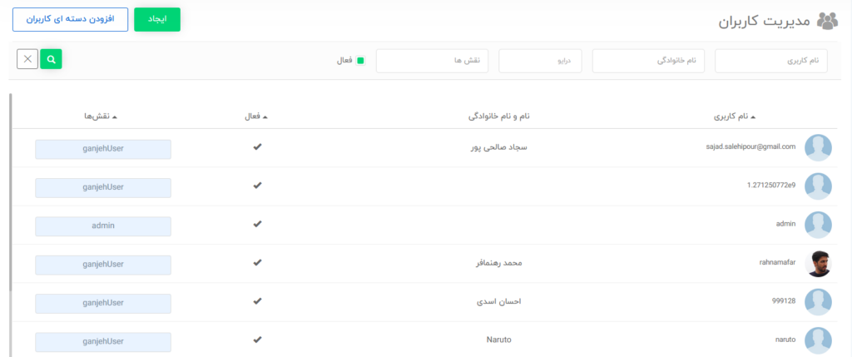Click the admin role badge

tap(103, 226)
